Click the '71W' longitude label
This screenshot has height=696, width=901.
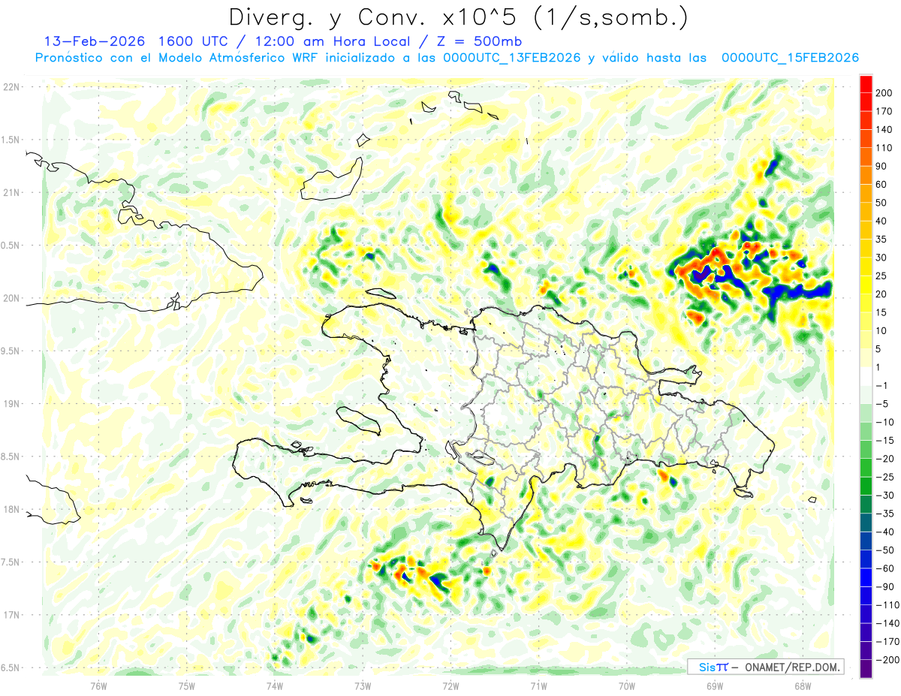(538, 685)
